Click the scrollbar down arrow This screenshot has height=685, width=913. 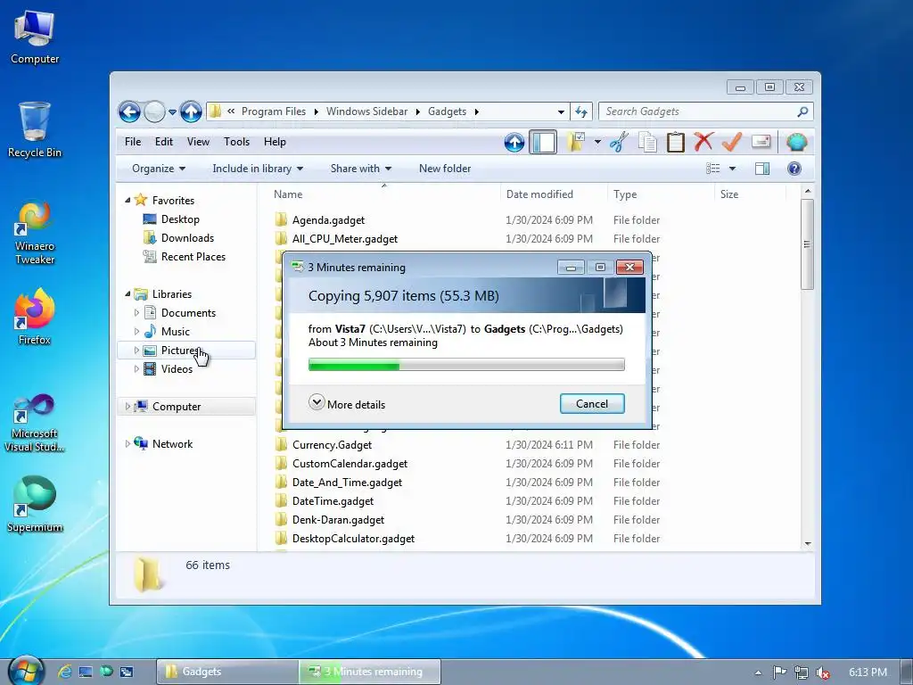[x=808, y=543]
